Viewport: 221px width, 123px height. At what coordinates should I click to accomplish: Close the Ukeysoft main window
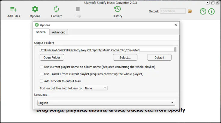[x=218, y=3]
